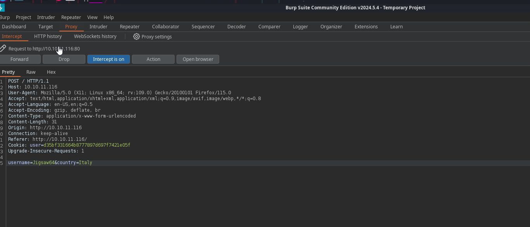Click the cookie value in the request editor
The image size is (530, 227).
click(x=87, y=145)
